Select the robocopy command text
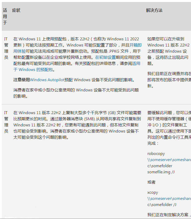Viewport: 191px width, 219px height. click(x=156, y=154)
